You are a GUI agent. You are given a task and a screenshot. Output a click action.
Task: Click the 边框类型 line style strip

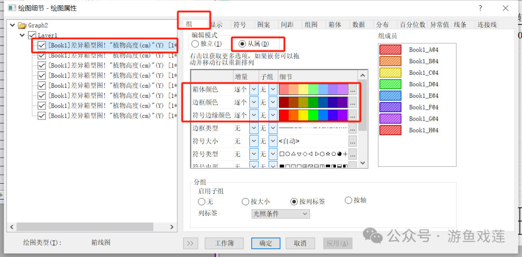click(313, 128)
